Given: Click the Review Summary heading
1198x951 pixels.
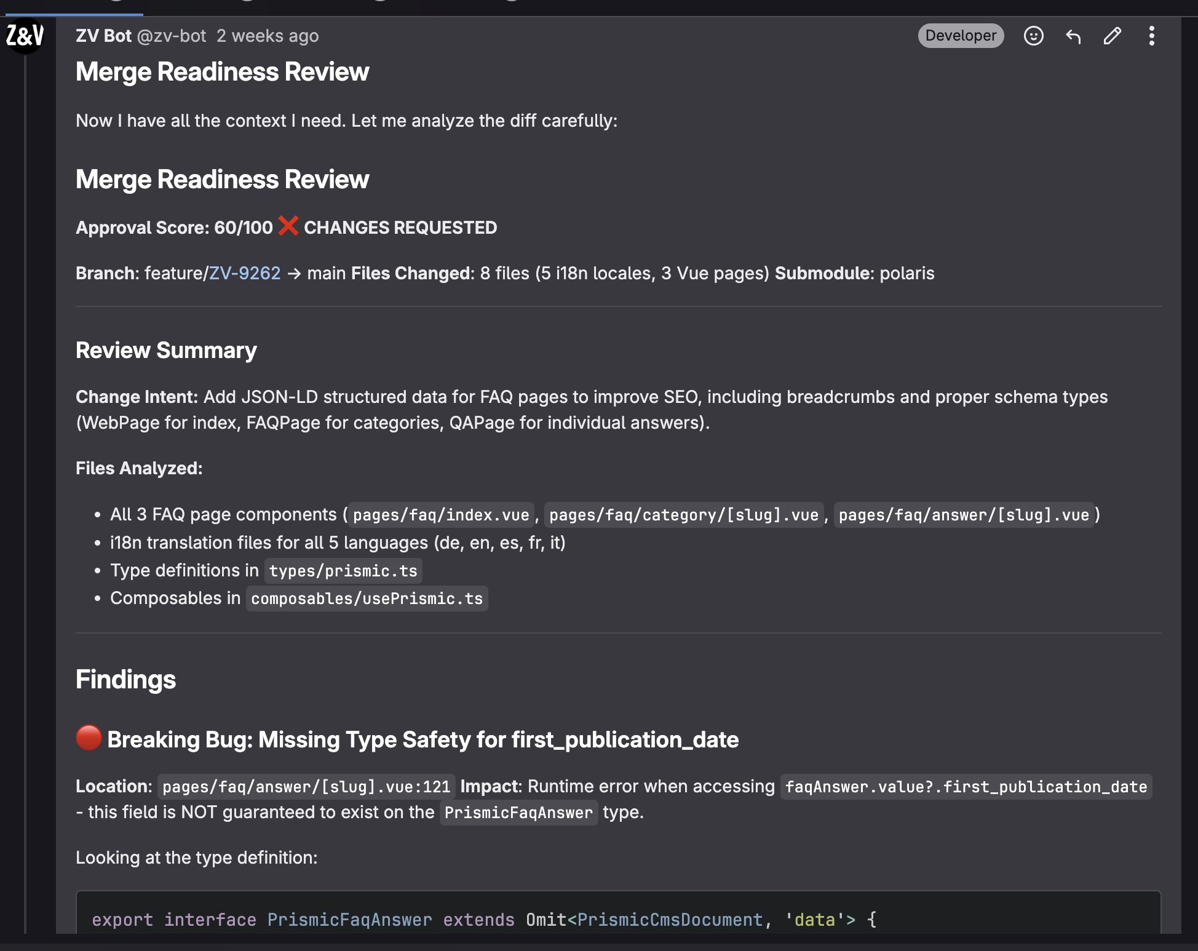Looking at the screenshot, I should click(166, 350).
